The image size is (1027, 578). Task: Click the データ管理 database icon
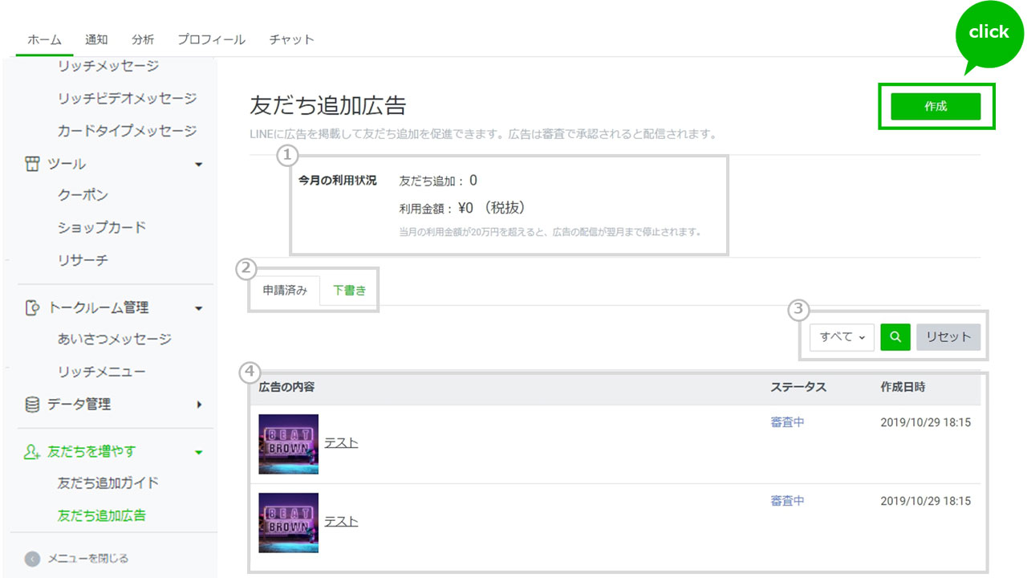click(32, 405)
